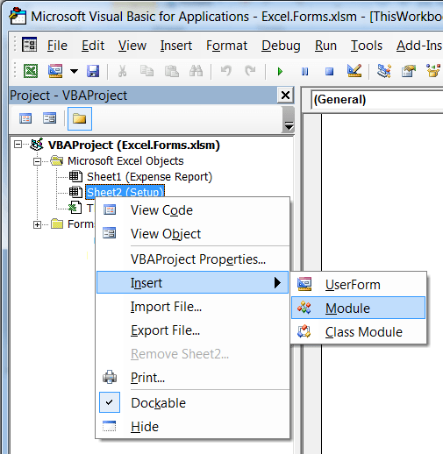Viewport: 443px width, 454px height.
Task: Select VBAProject (Excel.Forms.xlsm) root node
Action: (x=133, y=145)
